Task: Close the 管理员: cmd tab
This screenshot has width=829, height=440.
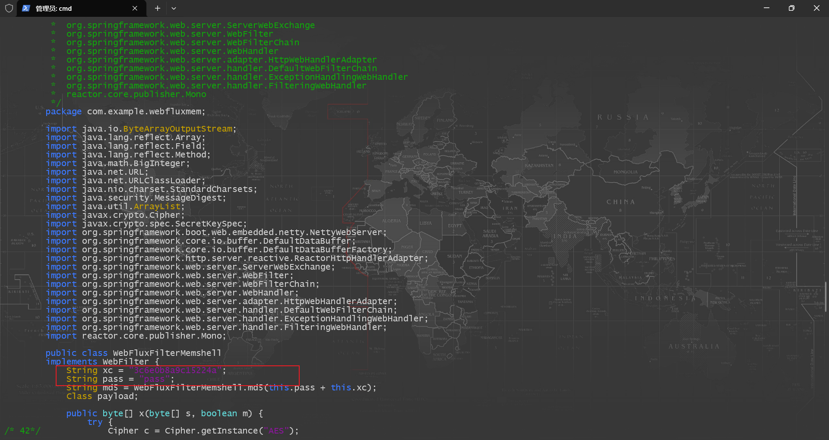Action: (x=135, y=8)
